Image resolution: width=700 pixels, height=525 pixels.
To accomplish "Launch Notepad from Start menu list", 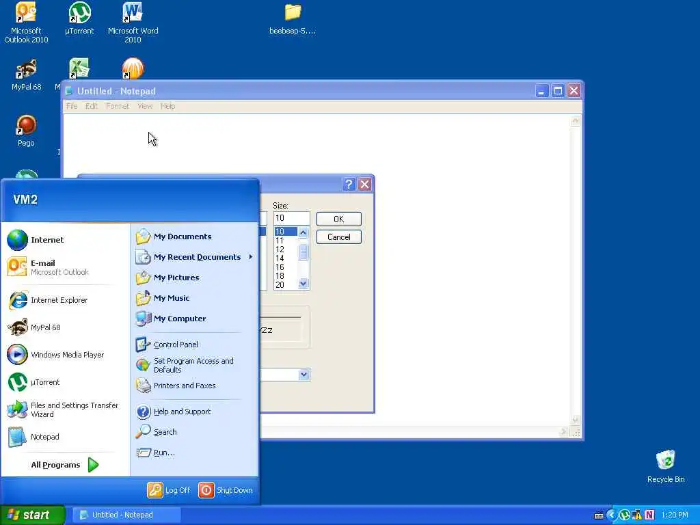I will [65, 437].
